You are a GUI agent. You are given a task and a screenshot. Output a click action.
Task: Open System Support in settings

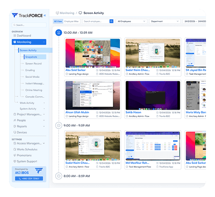25,161
